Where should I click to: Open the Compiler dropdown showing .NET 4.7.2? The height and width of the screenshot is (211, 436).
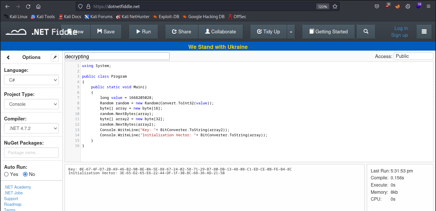click(x=31, y=128)
